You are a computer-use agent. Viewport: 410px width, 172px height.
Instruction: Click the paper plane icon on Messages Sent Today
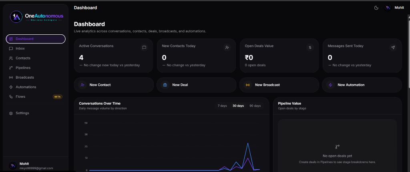pyautogui.click(x=393, y=47)
